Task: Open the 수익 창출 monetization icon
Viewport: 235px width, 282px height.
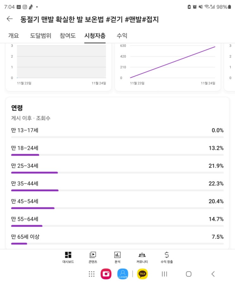Action: click(167, 257)
